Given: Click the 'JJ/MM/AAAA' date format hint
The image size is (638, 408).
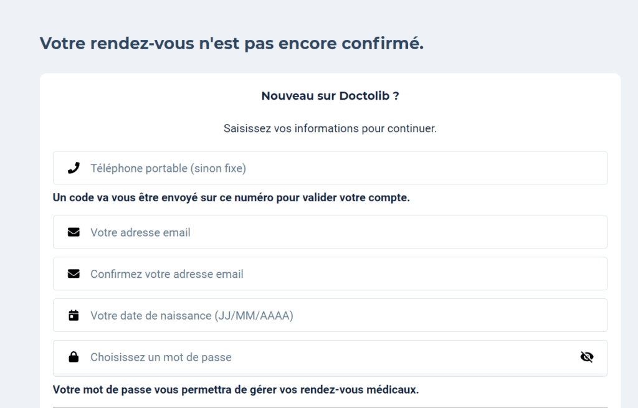Looking at the screenshot, I should pos(254,316).
